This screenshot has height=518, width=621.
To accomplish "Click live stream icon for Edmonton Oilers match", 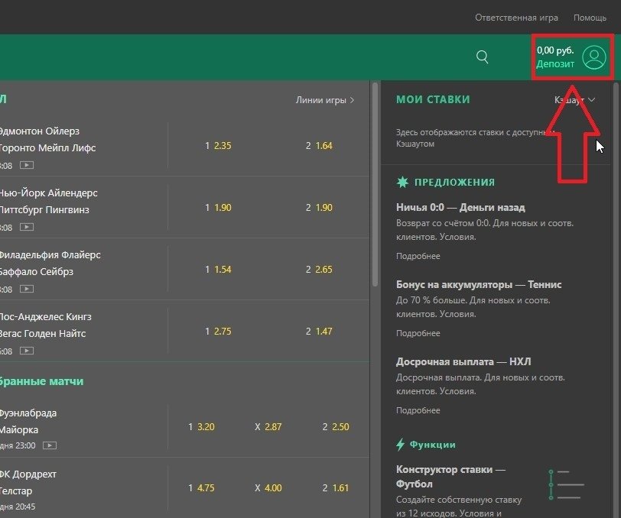I will (27, 164).
